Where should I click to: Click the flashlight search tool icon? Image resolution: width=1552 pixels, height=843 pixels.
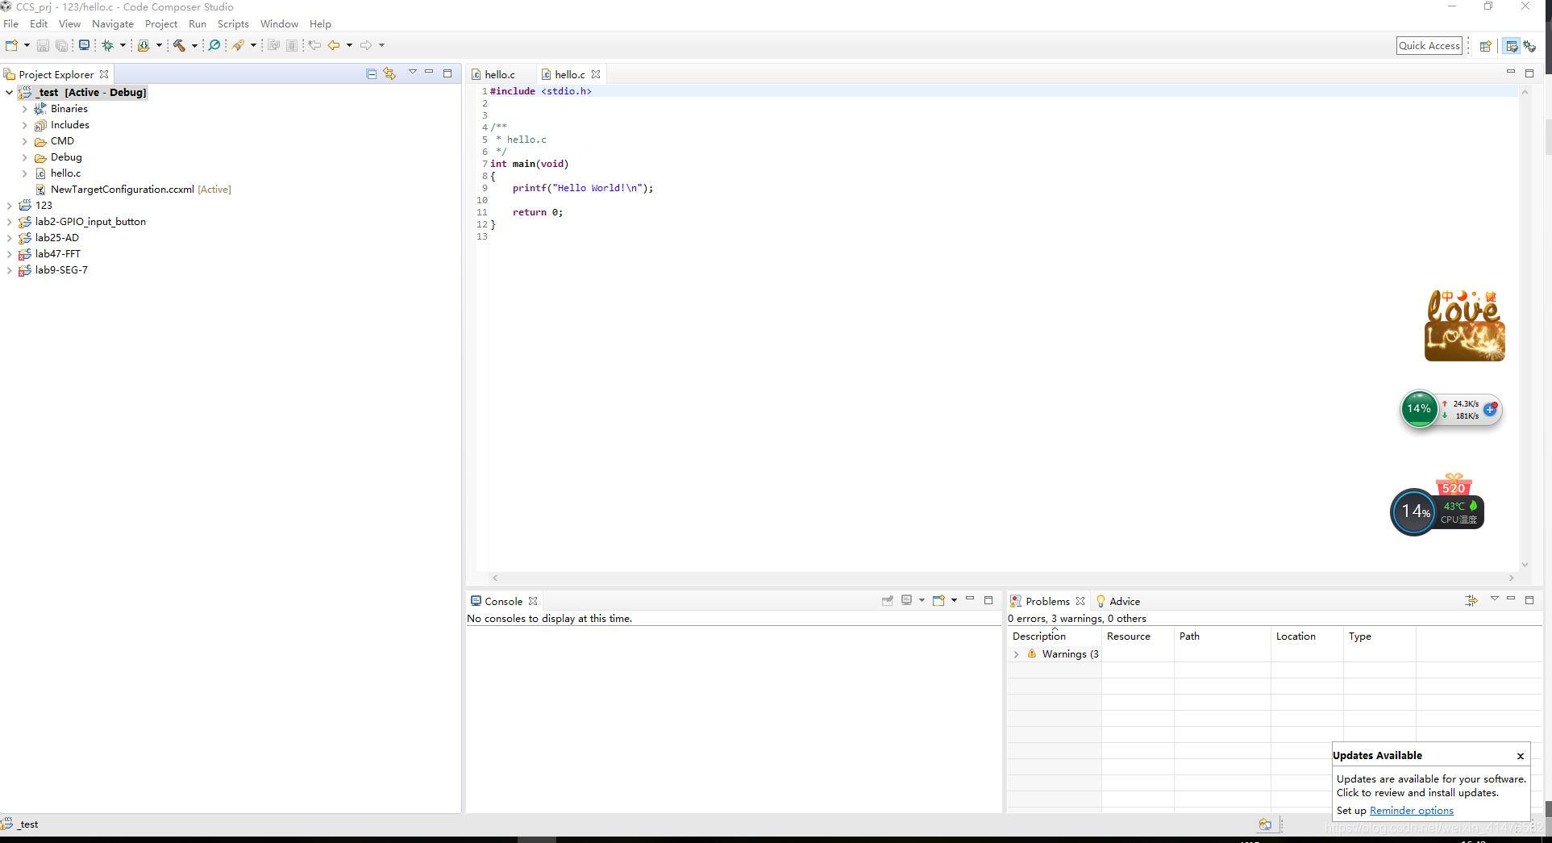(238, 45)
